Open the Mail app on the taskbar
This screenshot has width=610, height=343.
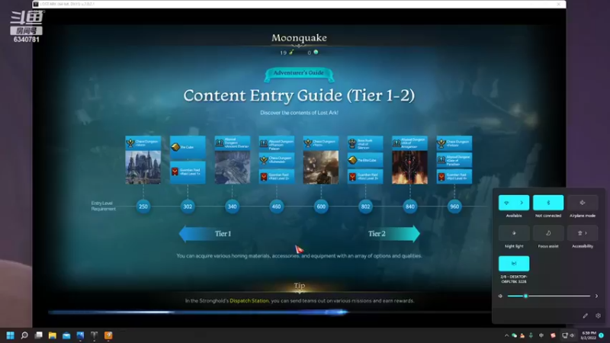66,335
